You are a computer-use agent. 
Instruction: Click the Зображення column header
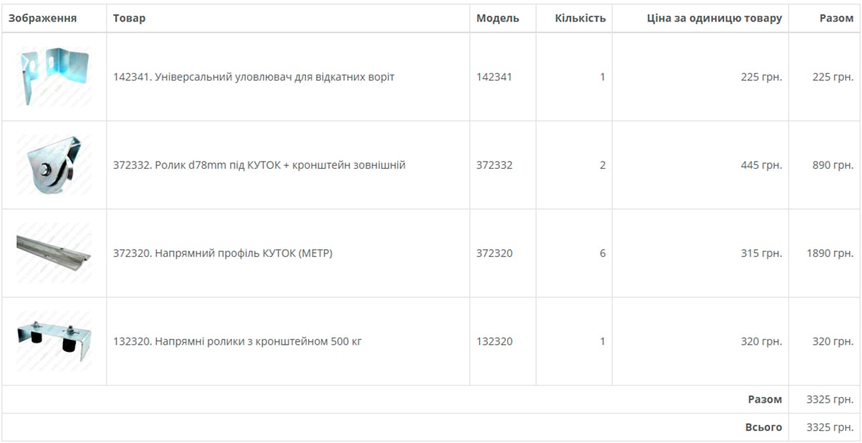point(42,19)
